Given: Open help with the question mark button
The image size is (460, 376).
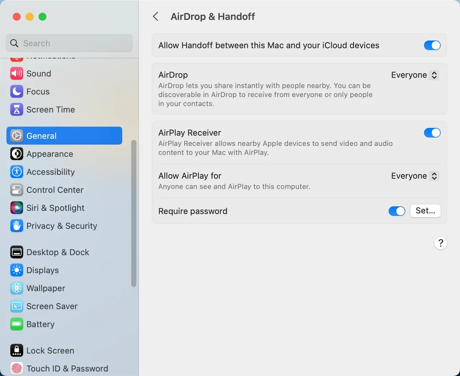Looking at the screenshot, I should click(x=441, y=243).
